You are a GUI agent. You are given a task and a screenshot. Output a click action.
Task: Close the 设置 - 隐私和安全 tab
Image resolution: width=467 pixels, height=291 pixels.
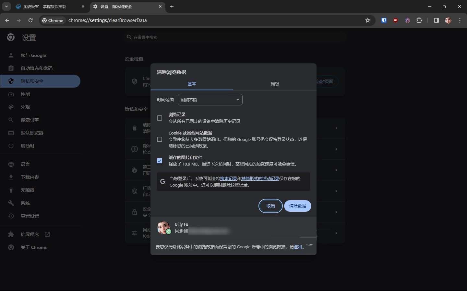(160, 6)
